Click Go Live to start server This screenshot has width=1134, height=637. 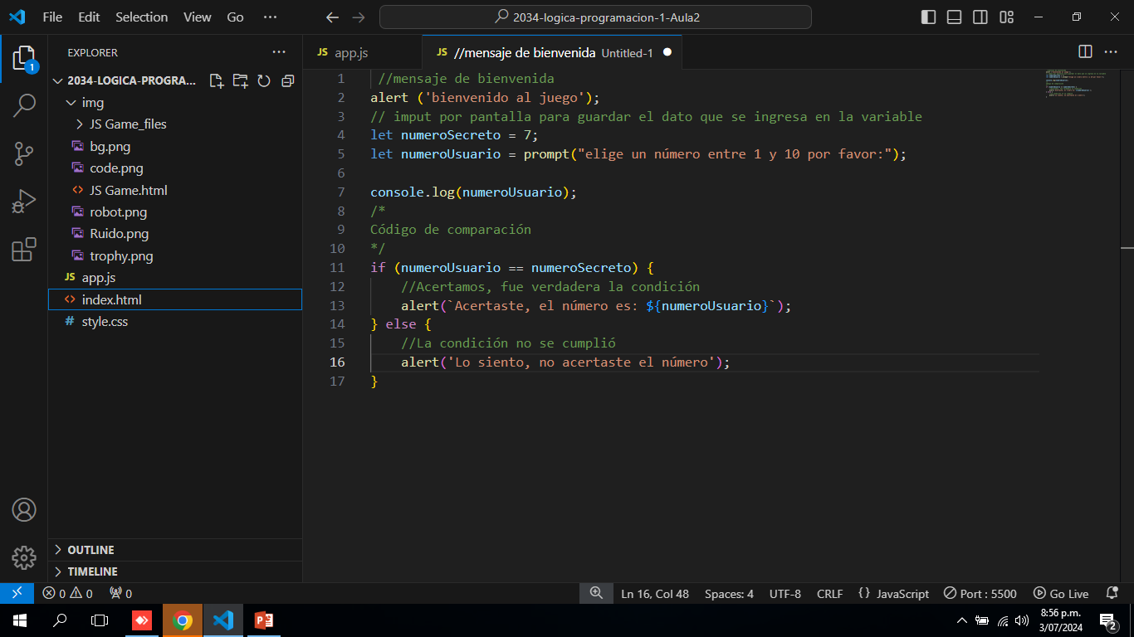tap(1061, 594)
